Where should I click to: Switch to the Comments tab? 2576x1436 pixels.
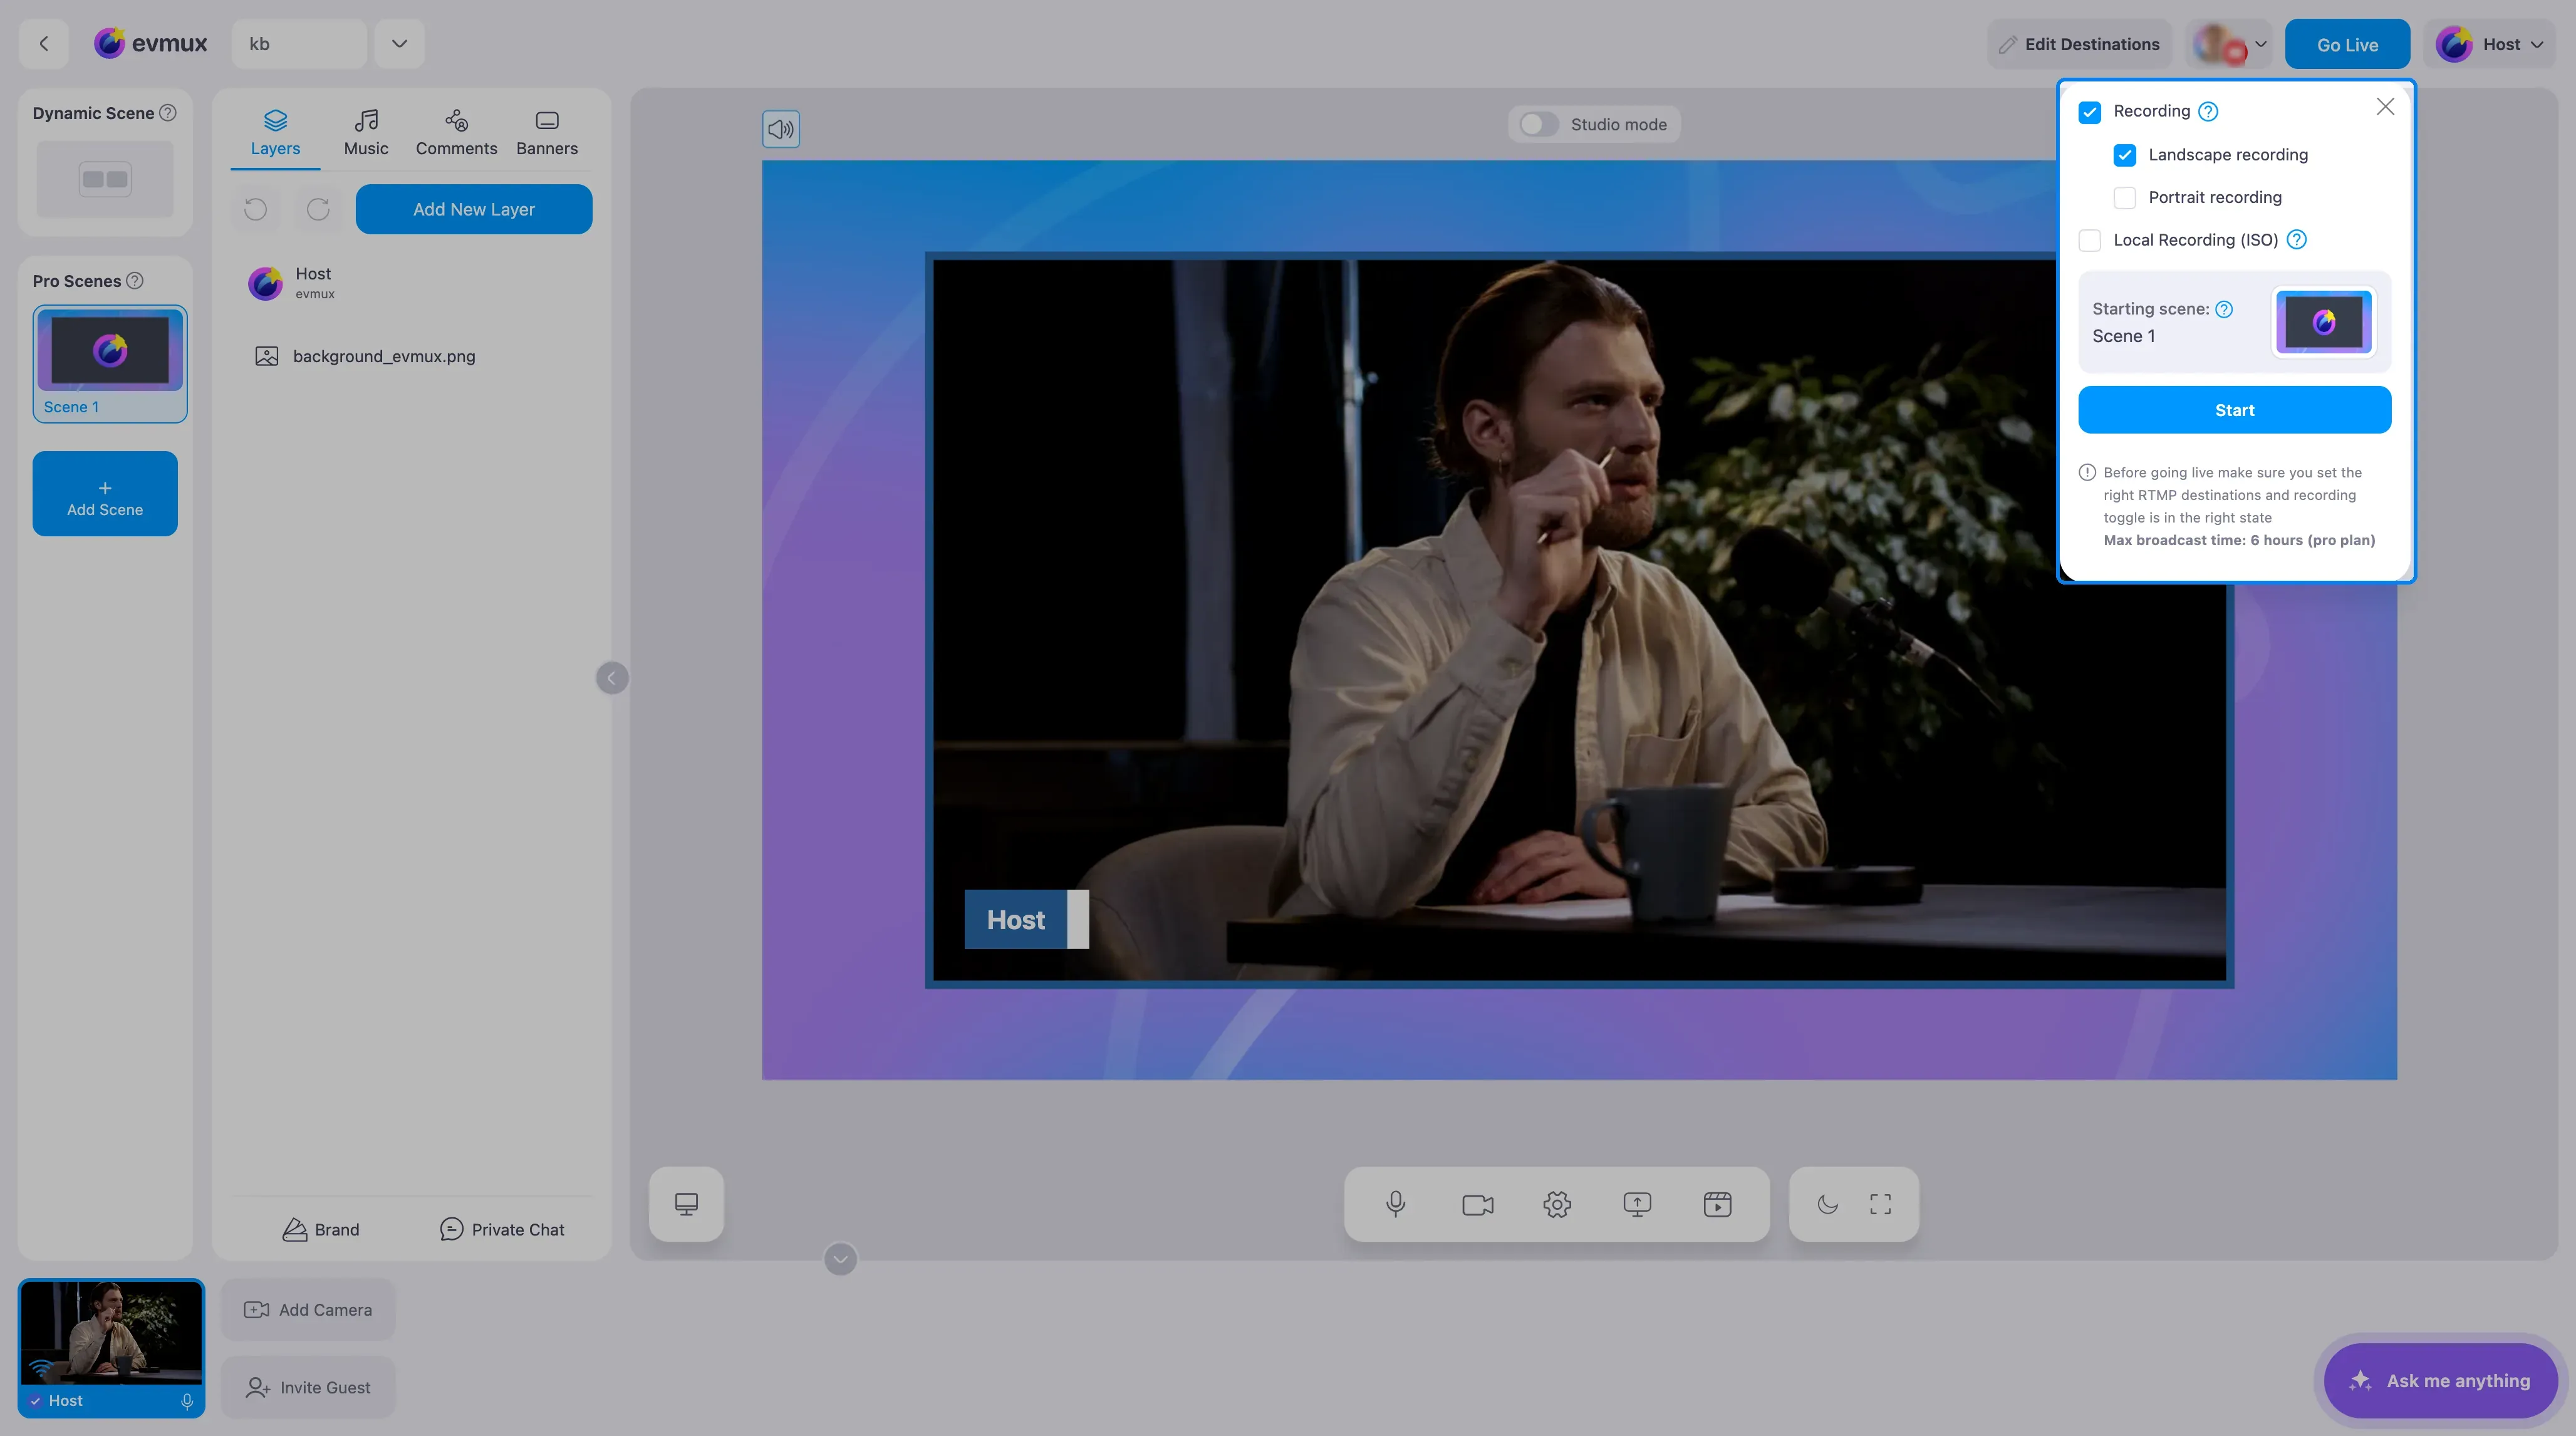coord(456,133)
